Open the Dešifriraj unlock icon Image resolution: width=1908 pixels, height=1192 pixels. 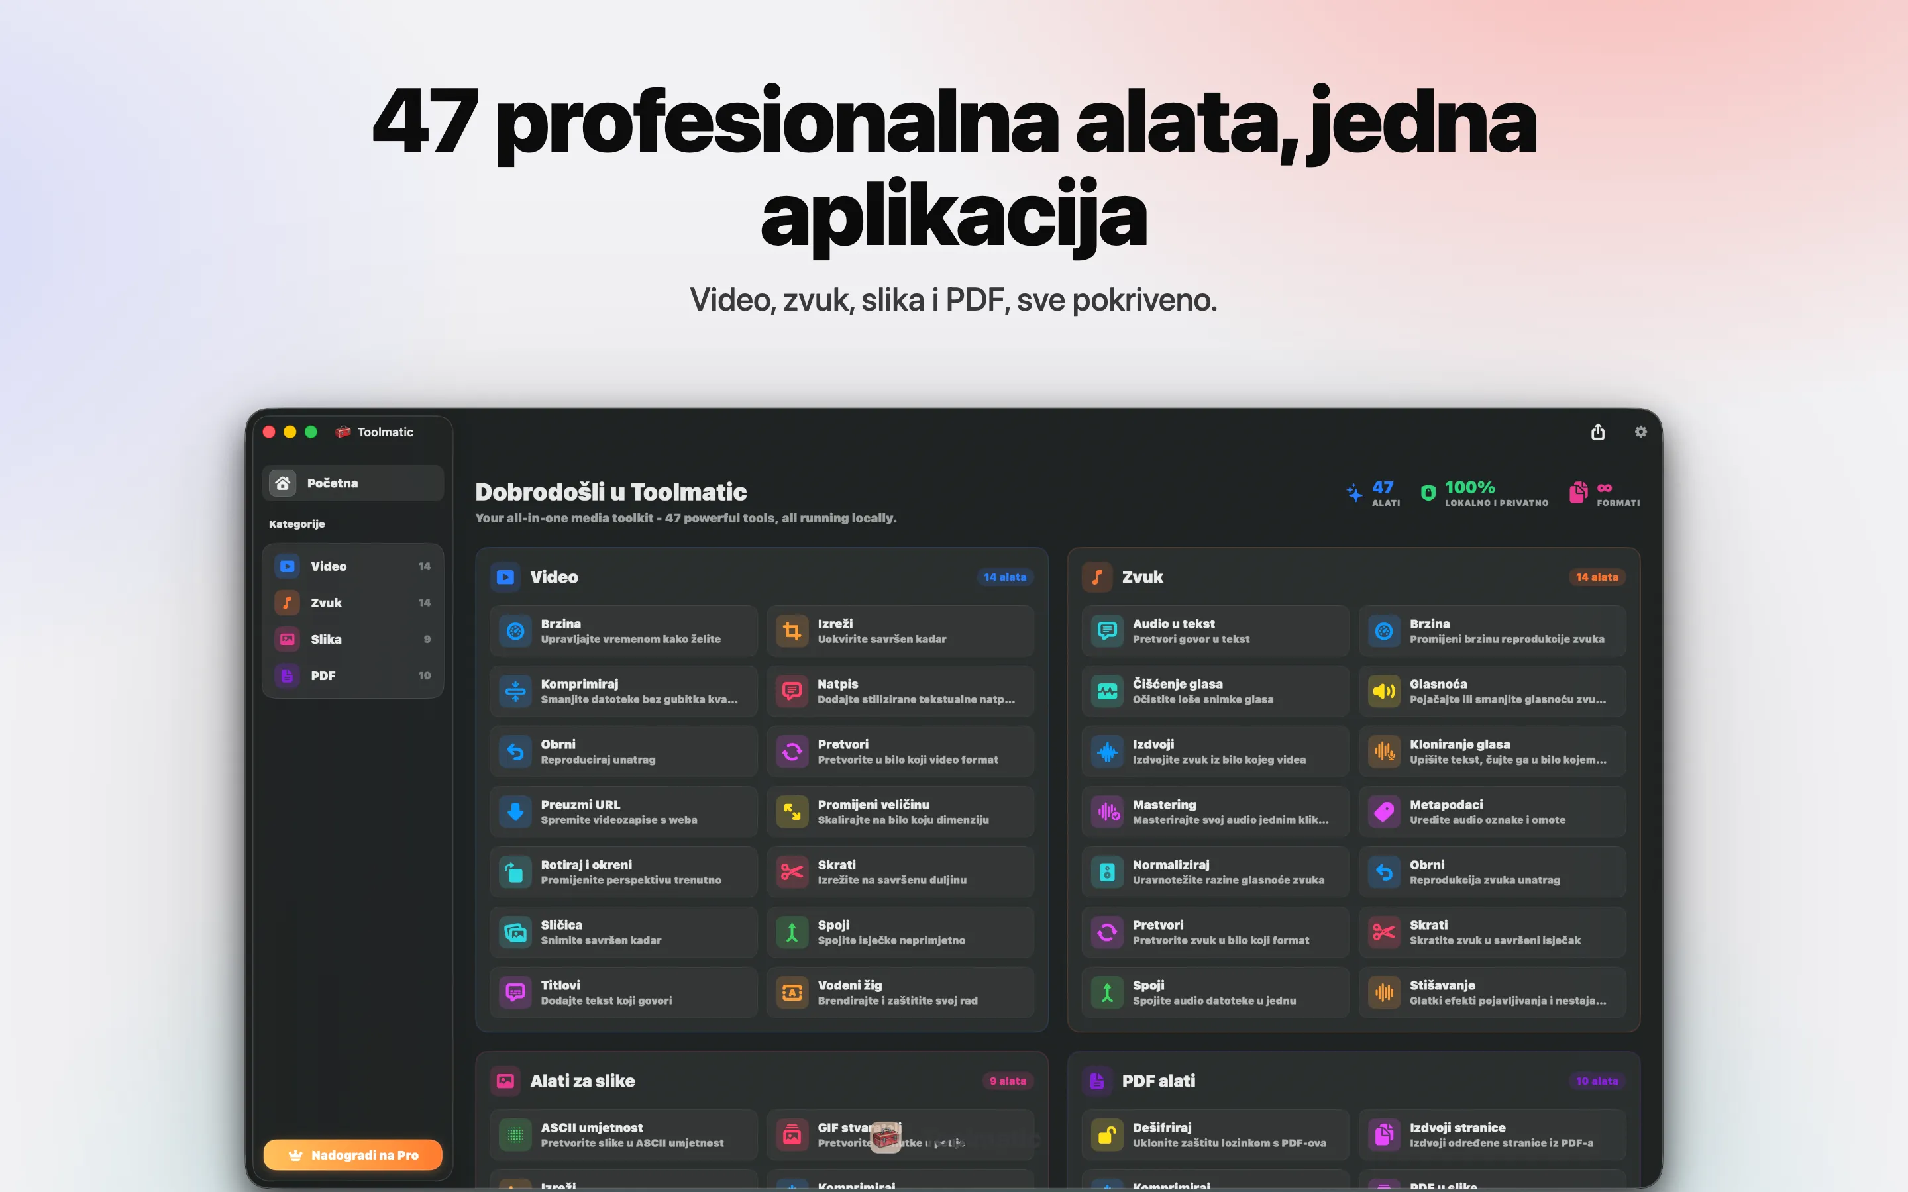[1108, 1135]
